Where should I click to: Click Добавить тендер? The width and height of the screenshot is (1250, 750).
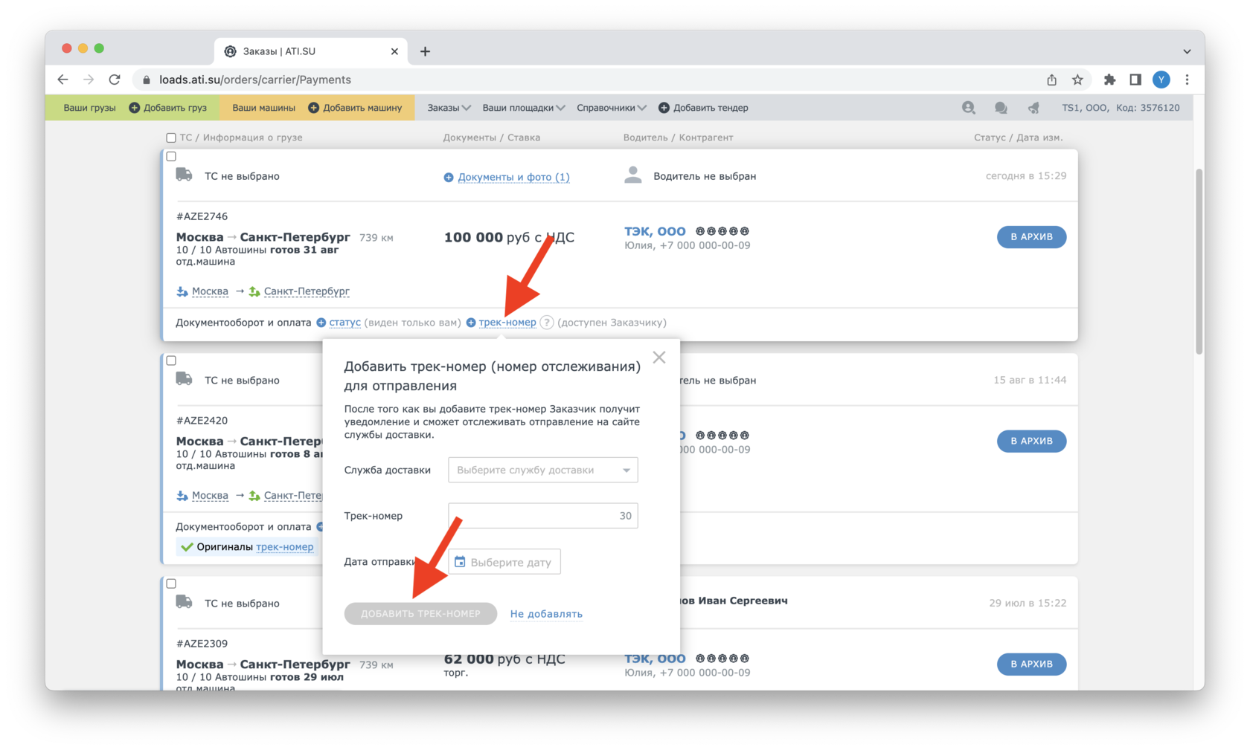click(x=704, y=108)
